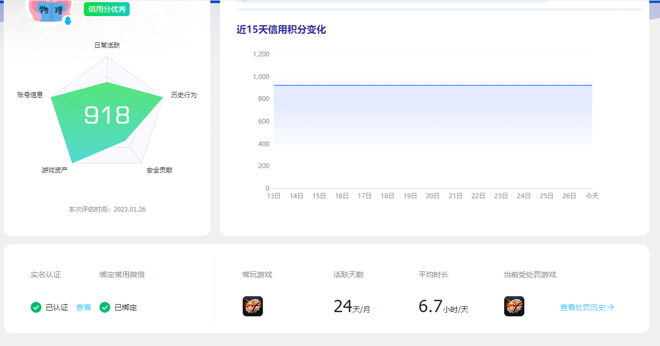Open the 查看 link for real-name verification

coord(83,307)
